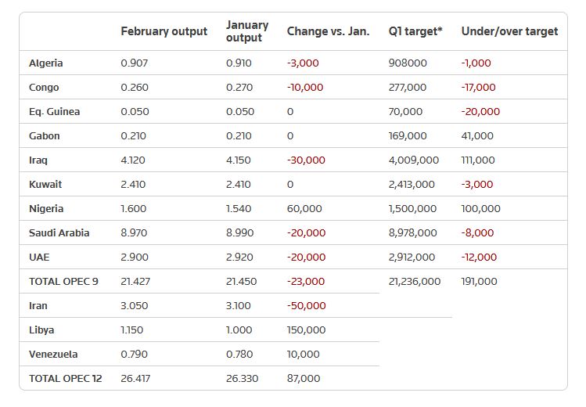
Task: Click the February output column header
Action: [164, 31]
